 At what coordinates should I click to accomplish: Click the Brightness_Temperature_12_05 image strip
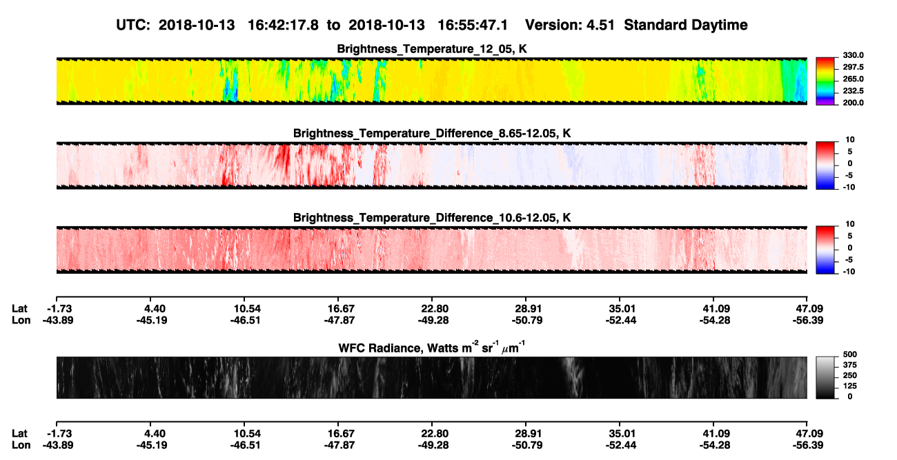431,81
